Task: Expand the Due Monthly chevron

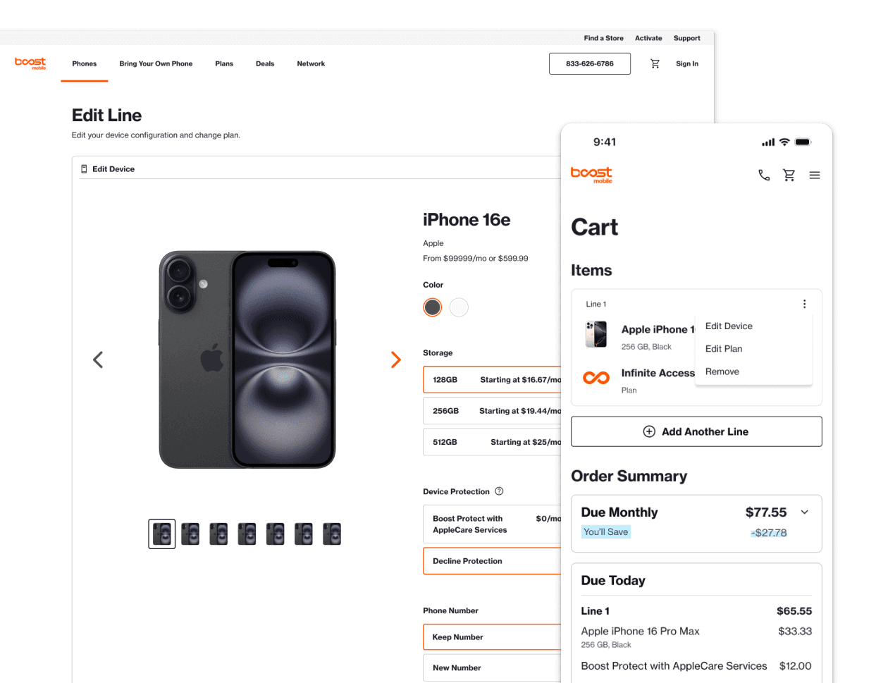Action: click(805, 512)
